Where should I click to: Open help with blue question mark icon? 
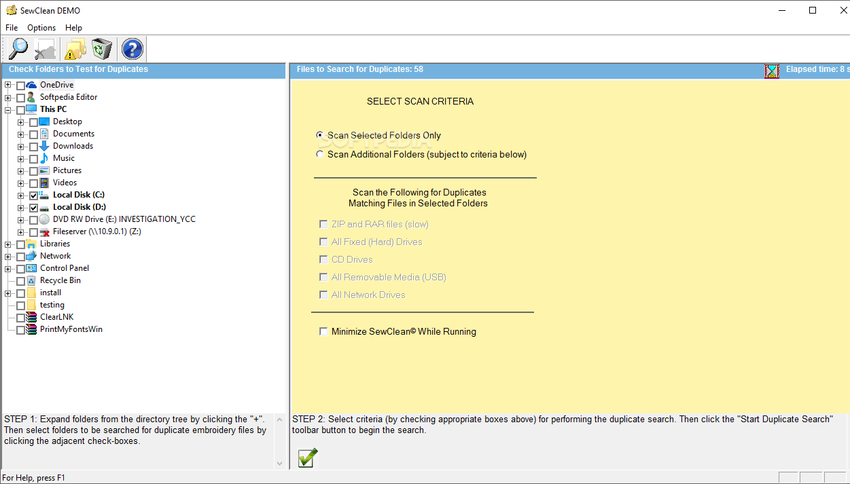tap(132, 49)
